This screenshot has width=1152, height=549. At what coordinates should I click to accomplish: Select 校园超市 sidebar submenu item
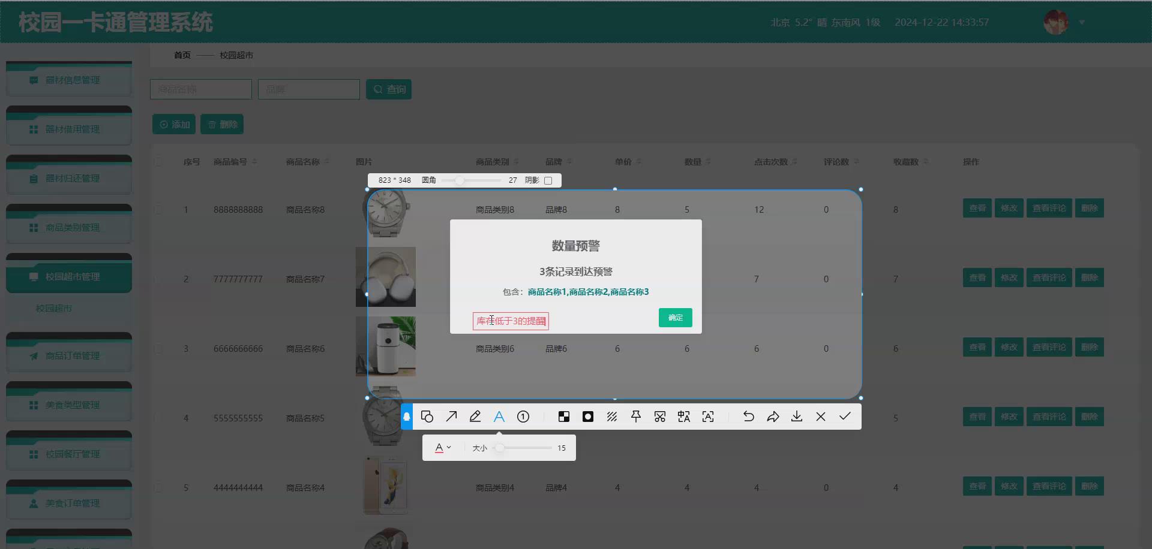[54, 308]
